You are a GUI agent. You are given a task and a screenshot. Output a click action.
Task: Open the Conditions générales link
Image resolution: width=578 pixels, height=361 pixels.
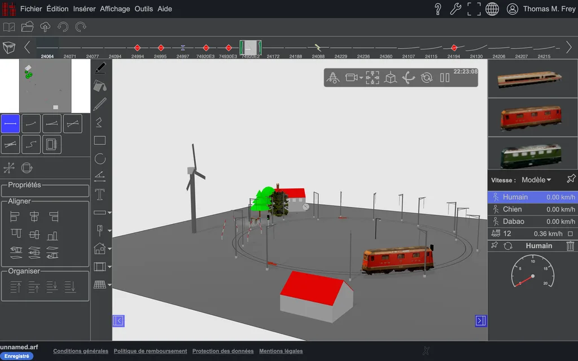pyautogui.click(x=81, y=351)
